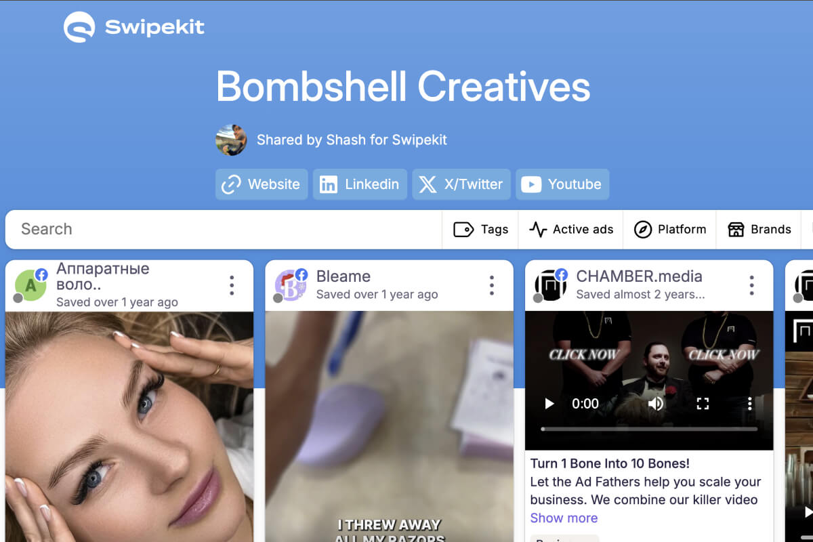Screen dimensions: 813x542
Task: Focus the Search input field
Action: [224, 229]
